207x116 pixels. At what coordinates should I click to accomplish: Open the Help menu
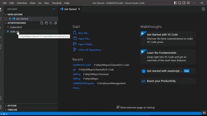point(67,3)
